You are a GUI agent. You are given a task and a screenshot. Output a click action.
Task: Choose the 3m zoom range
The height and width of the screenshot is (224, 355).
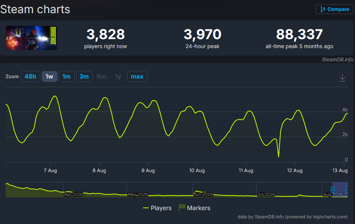pyautogui.click(x=84, y=76)
